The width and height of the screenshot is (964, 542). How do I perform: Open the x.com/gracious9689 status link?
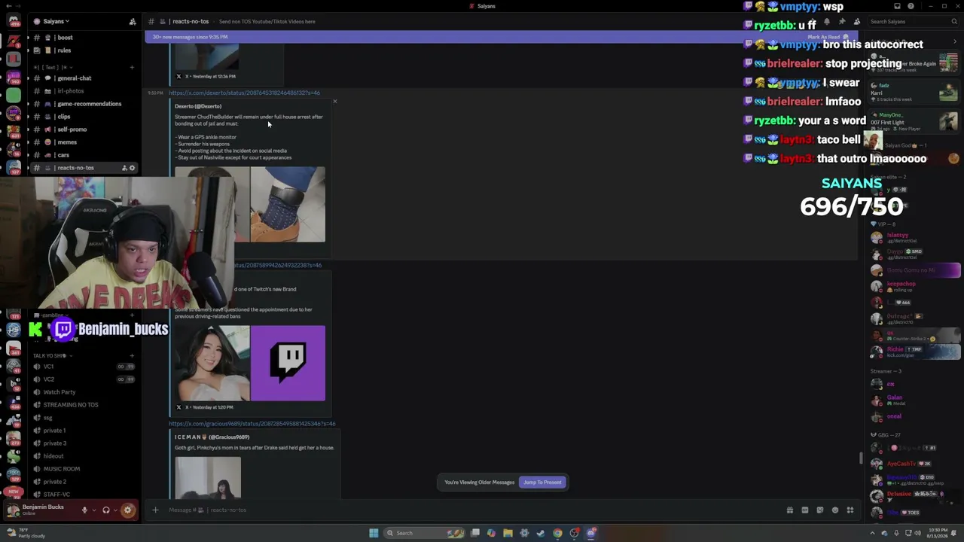point(252,424)
